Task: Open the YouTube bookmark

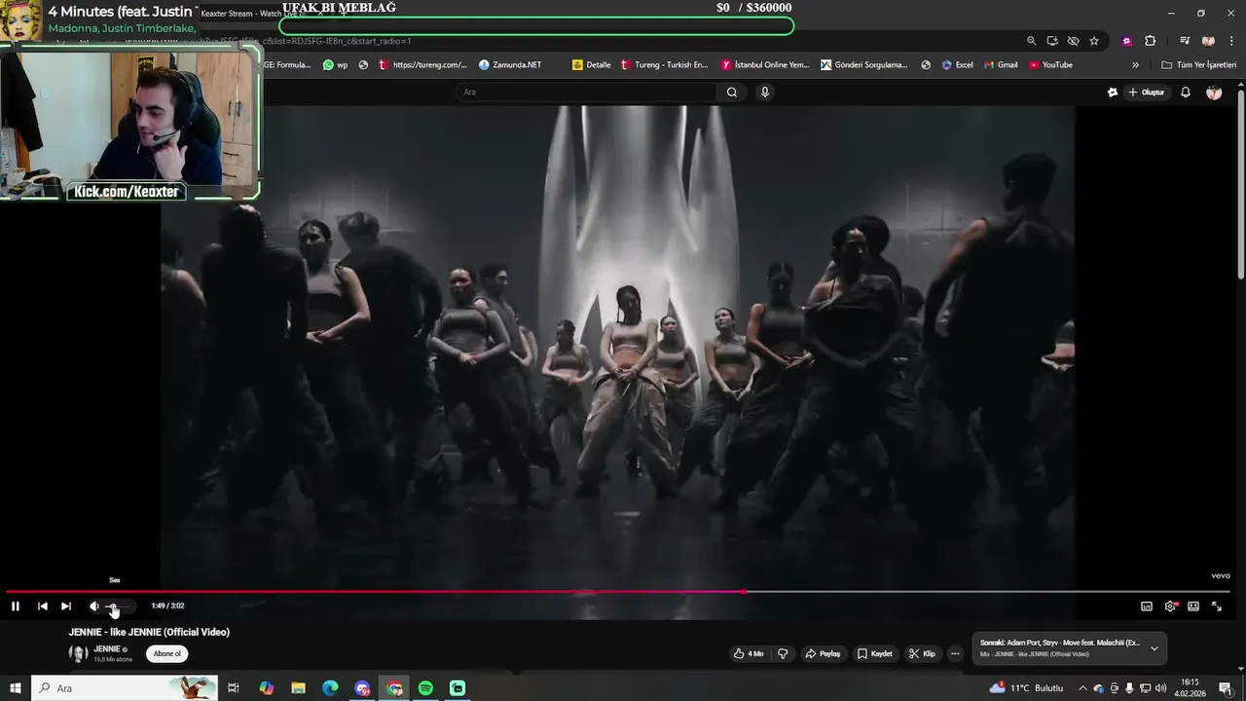Action: click(1050, 65)
